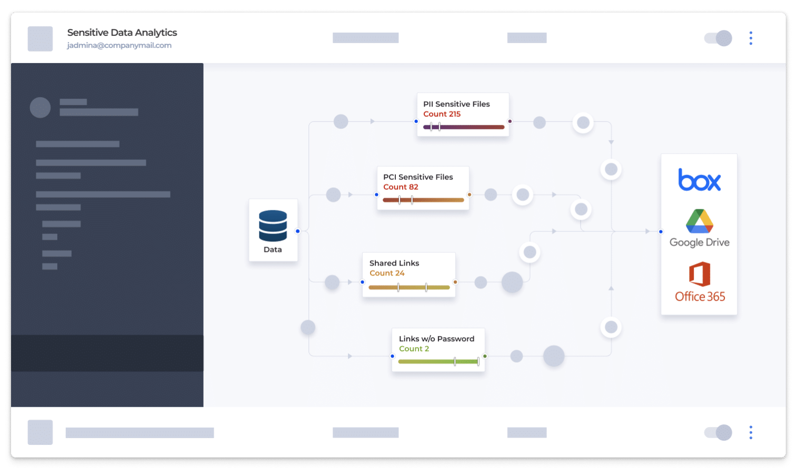Screen dimensions: 798x468
Task: Click the bottom row's avatar square
Action: [40, 432]
